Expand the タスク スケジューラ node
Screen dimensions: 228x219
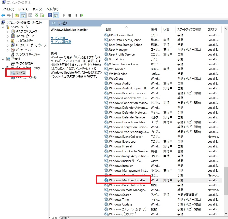click(8, 32)
